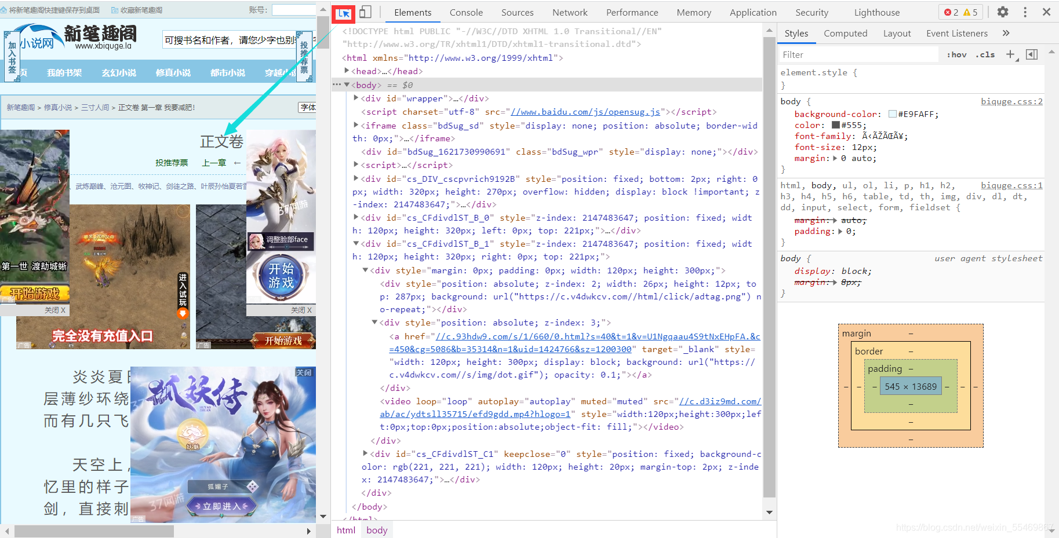
Task: Close the DevTools panel
Action: click(x=1046, y=12)
